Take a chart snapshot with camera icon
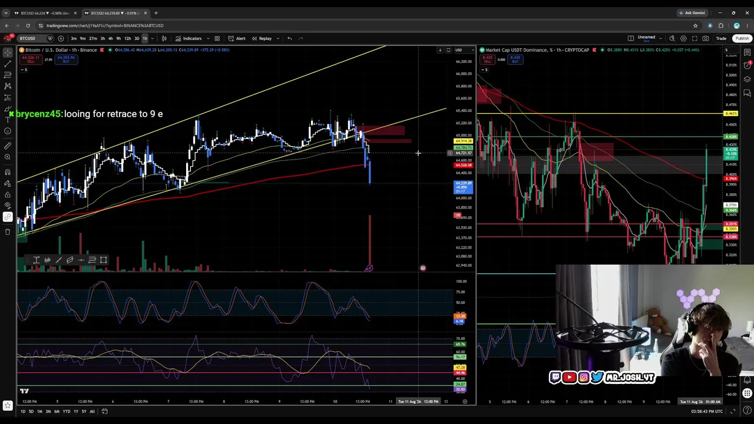 coord(706,38)
